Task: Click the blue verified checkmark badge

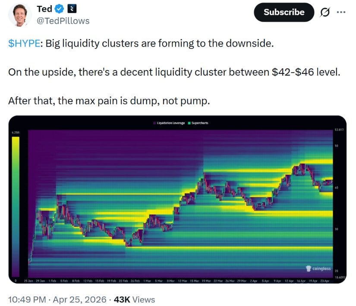Action: [59, 9]
